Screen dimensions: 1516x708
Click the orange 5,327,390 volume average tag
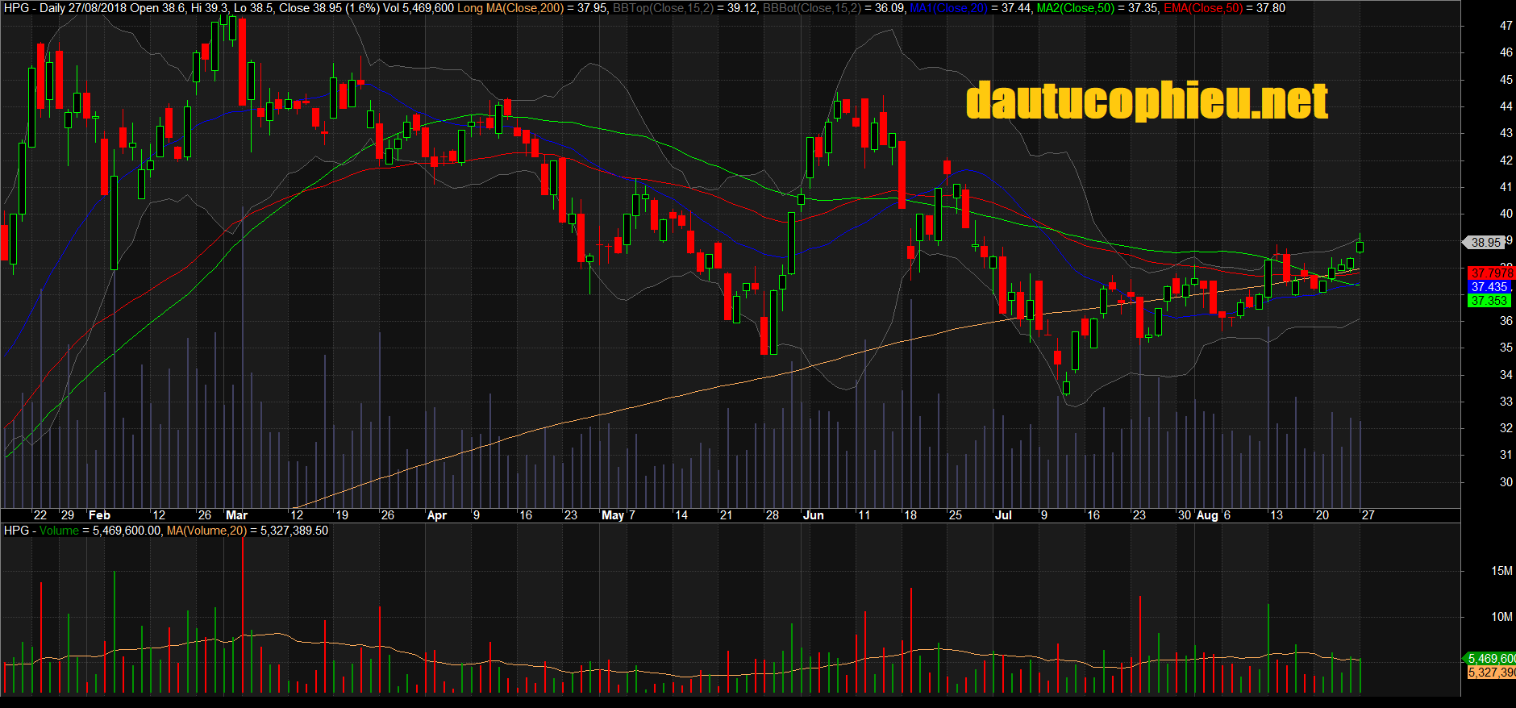coord(1490,673)
